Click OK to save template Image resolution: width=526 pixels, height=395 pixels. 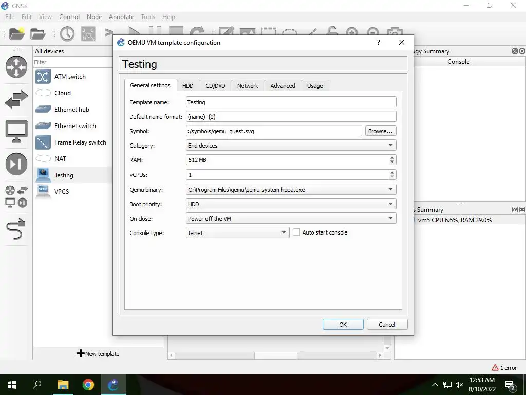click(343, 325)
